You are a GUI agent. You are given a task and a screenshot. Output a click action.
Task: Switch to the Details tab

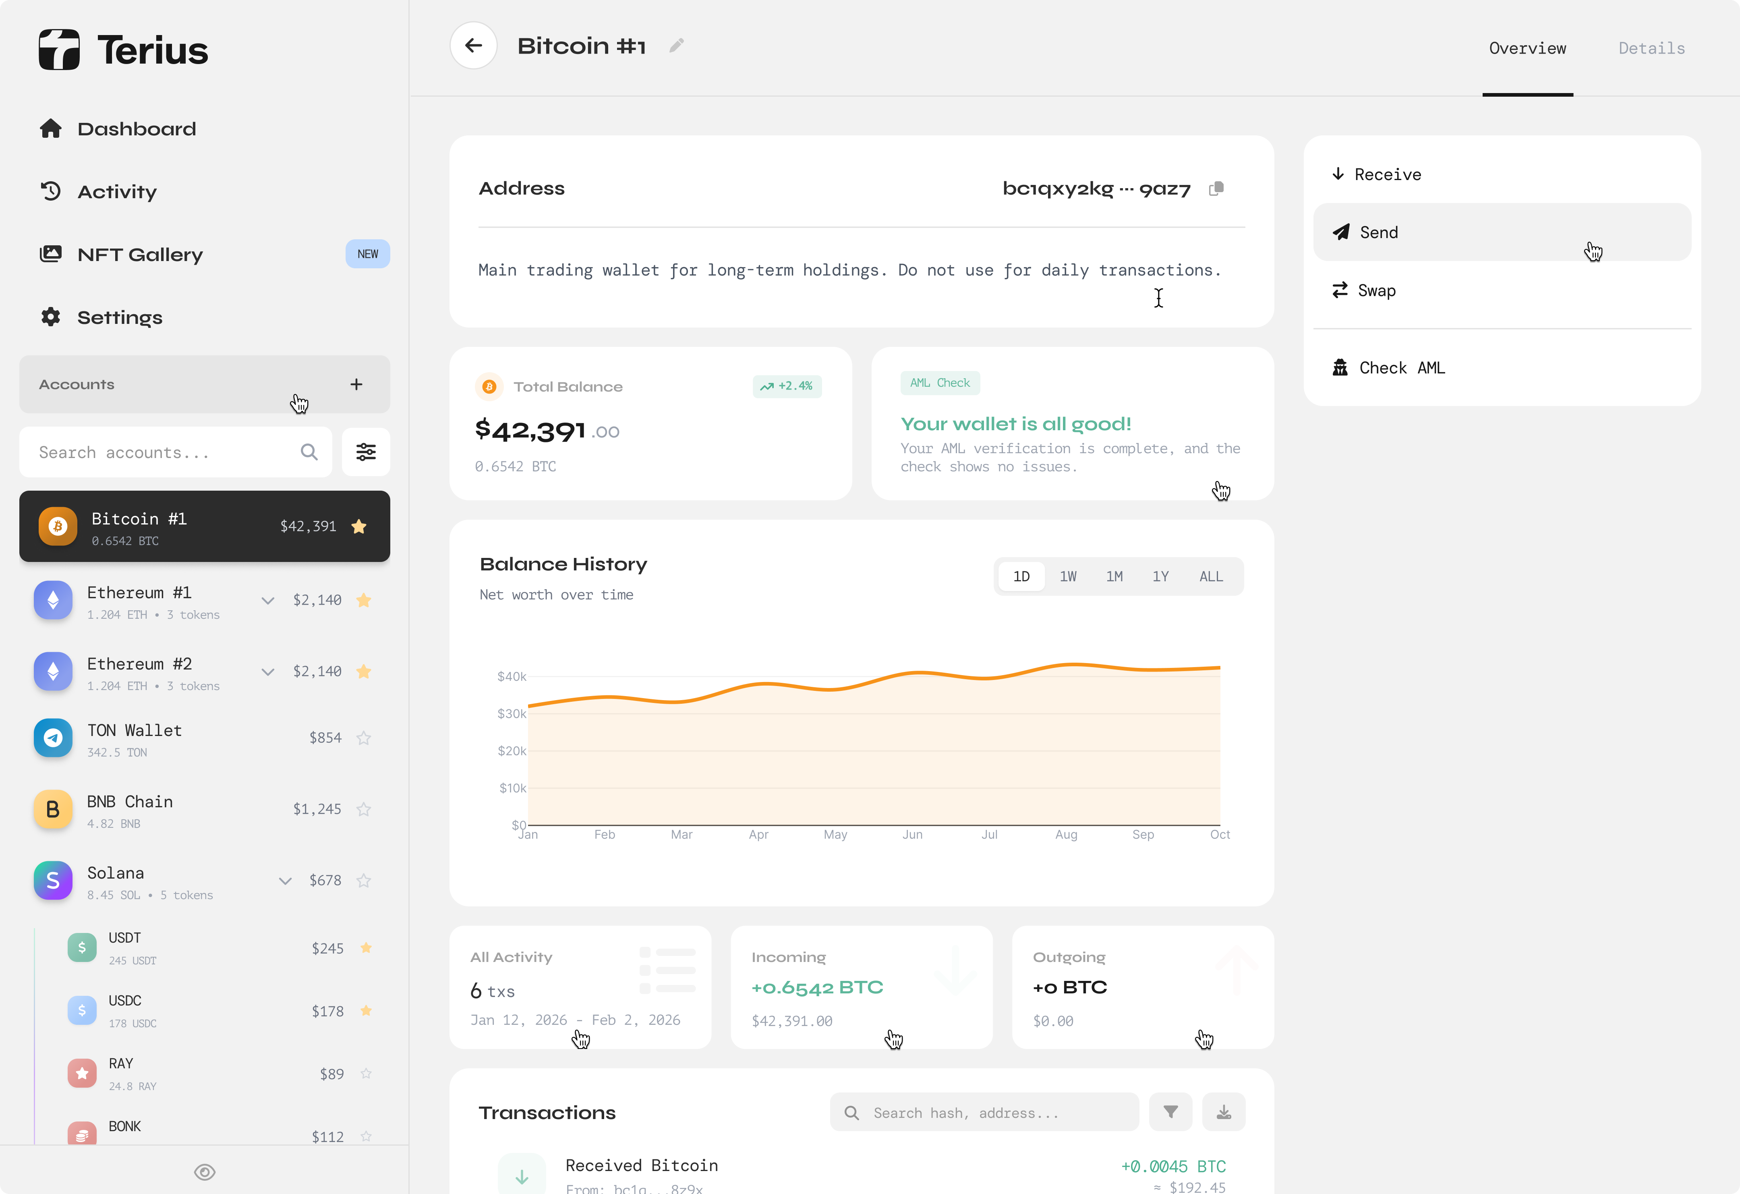(x=1652, y=48)
